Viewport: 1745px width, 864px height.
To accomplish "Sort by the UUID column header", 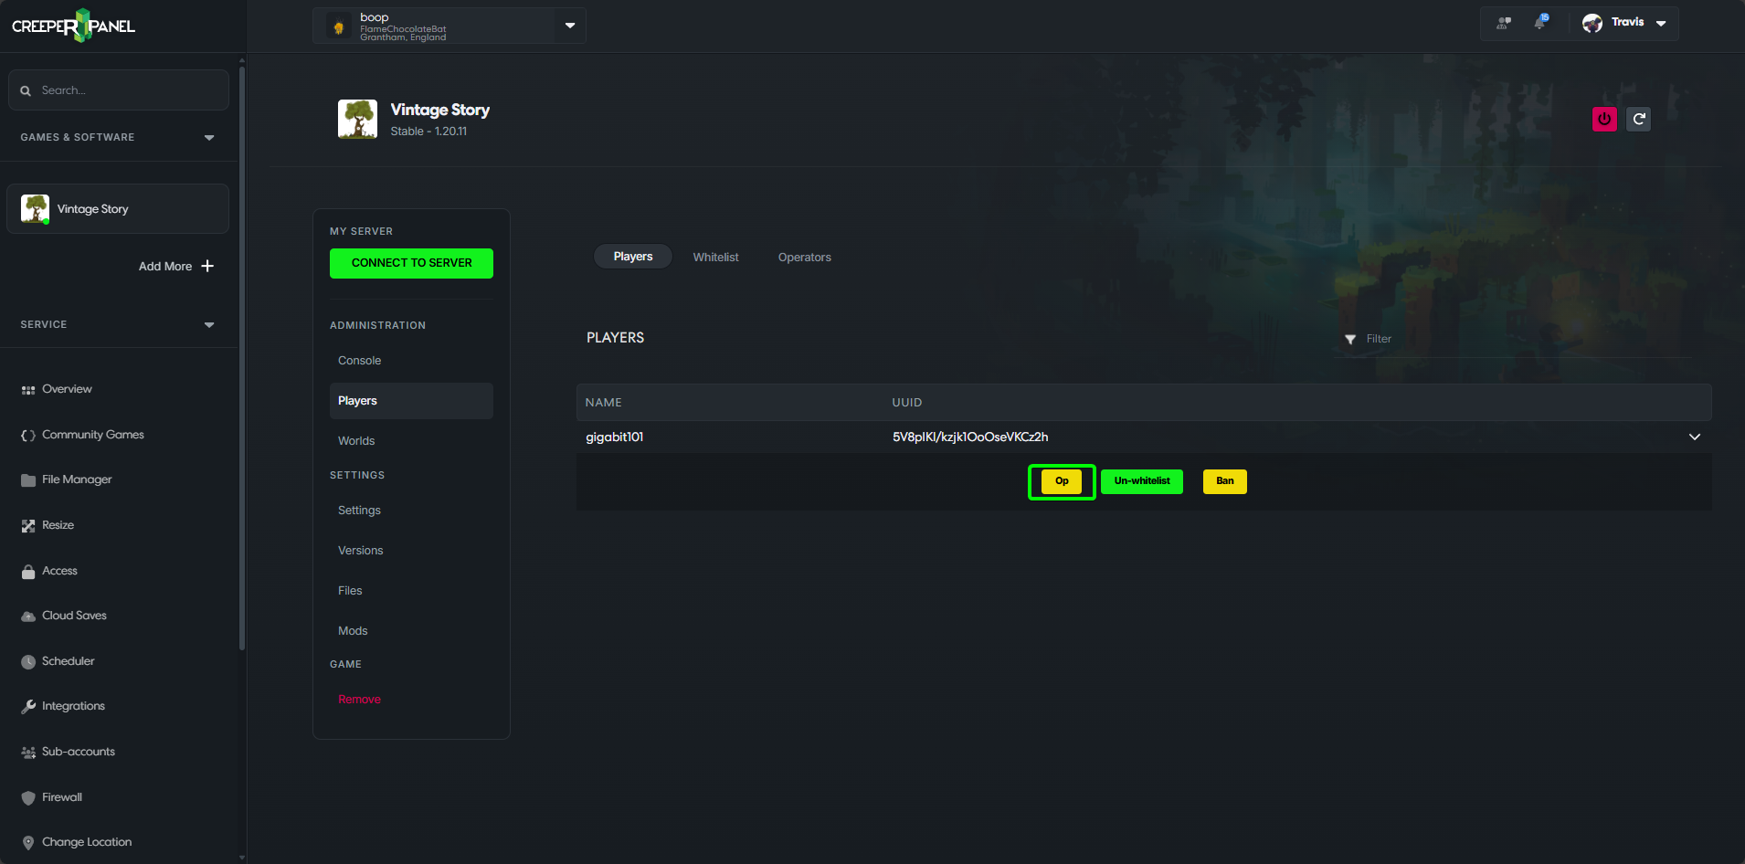I will tap(907, 403).
